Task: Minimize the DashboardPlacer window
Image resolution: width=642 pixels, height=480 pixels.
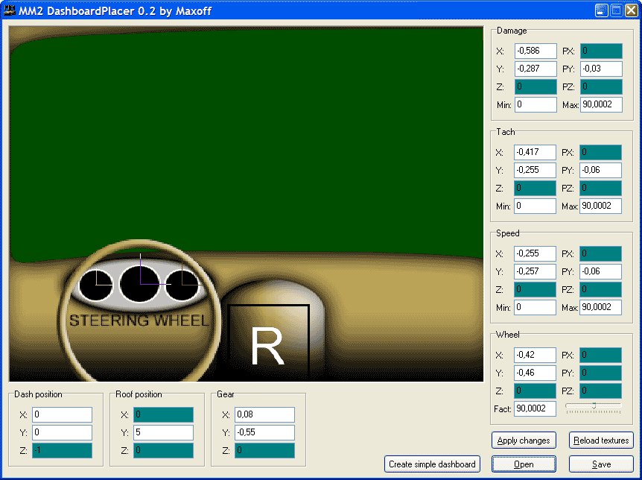Action: point(602,10)
